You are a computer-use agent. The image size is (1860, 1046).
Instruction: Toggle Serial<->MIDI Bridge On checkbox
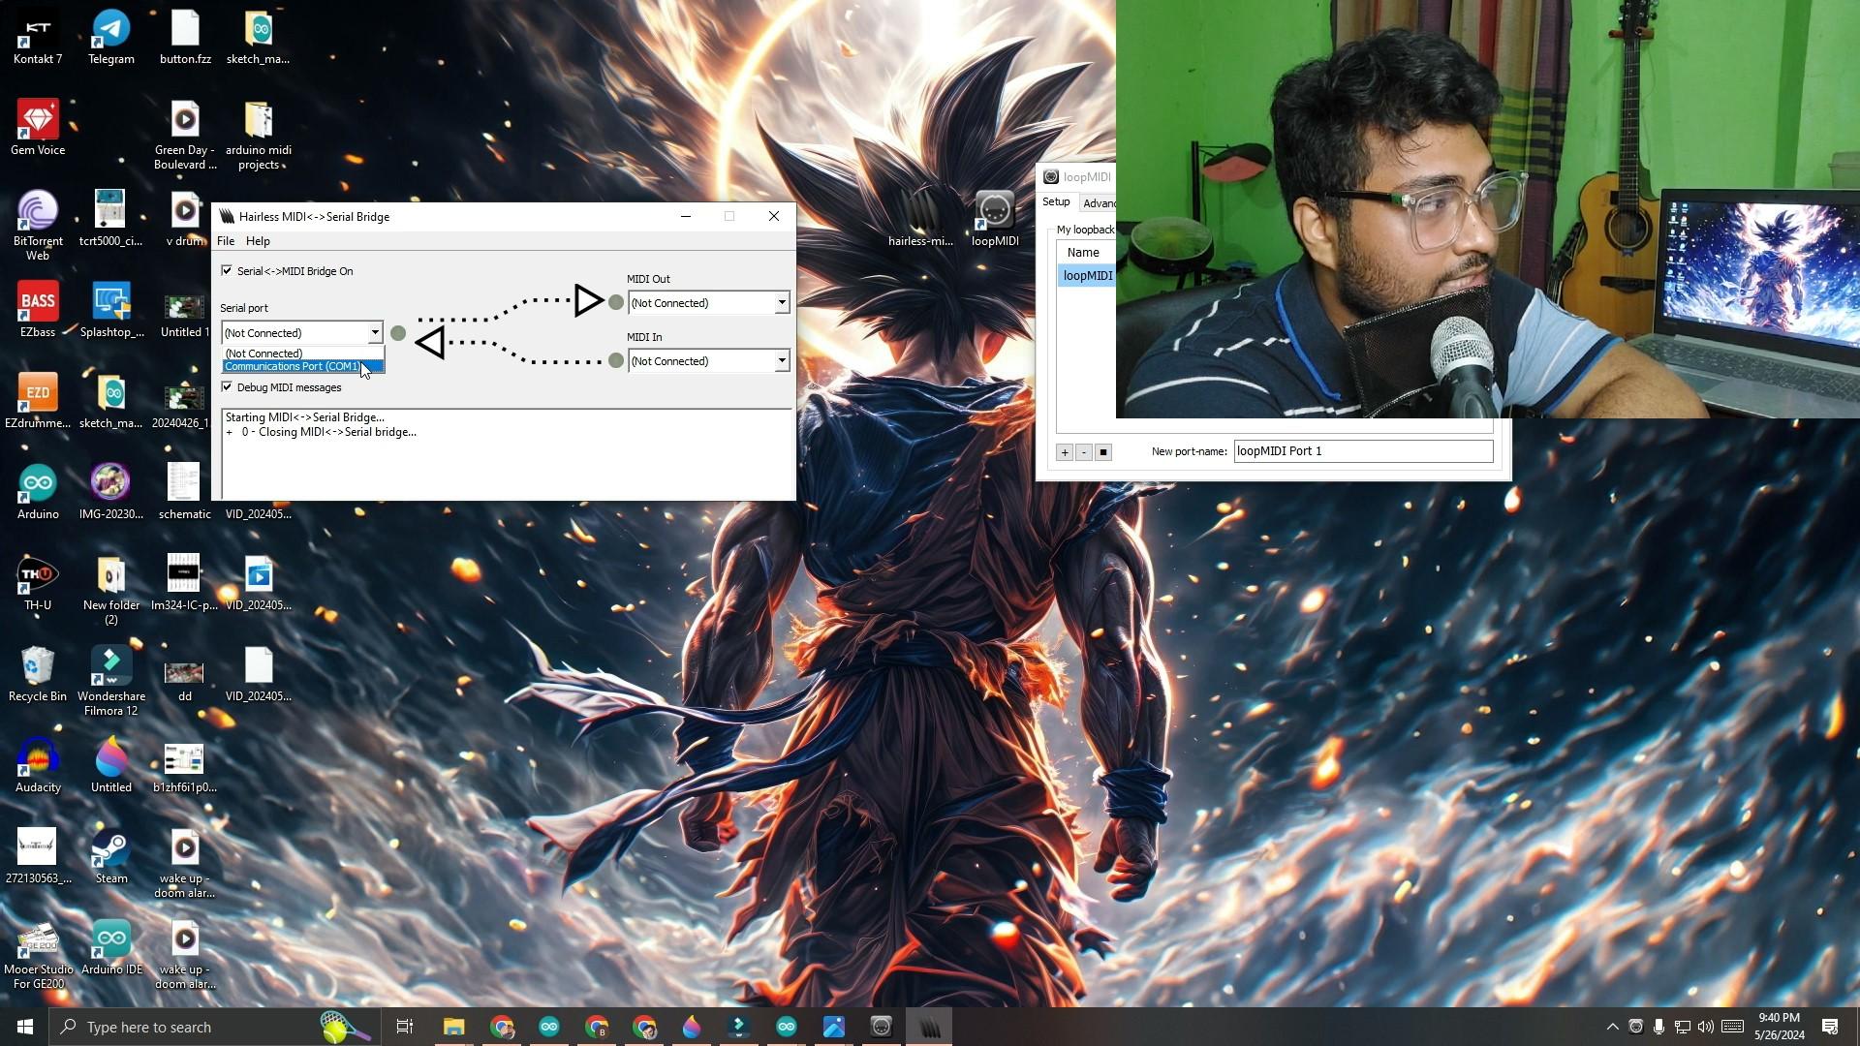click(x=228, y=271)
